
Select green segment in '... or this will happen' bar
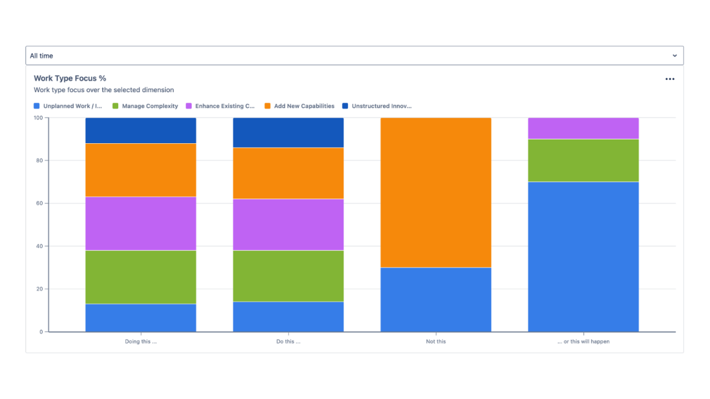(x=583, y=160)
